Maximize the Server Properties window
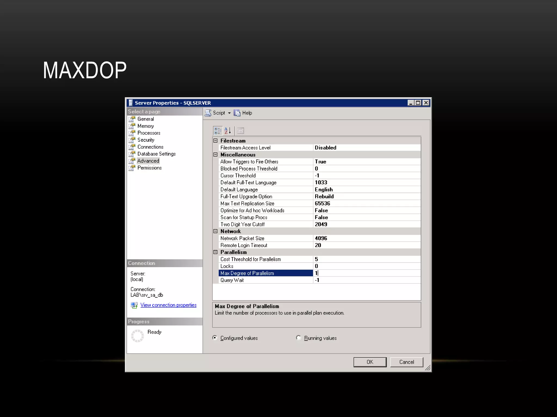Viewport: 557px width, 417px height. pyautogui.click(x=418, y=103)
